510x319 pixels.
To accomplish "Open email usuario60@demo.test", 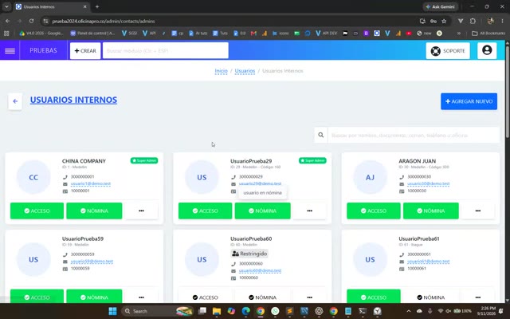I will 261,270.
